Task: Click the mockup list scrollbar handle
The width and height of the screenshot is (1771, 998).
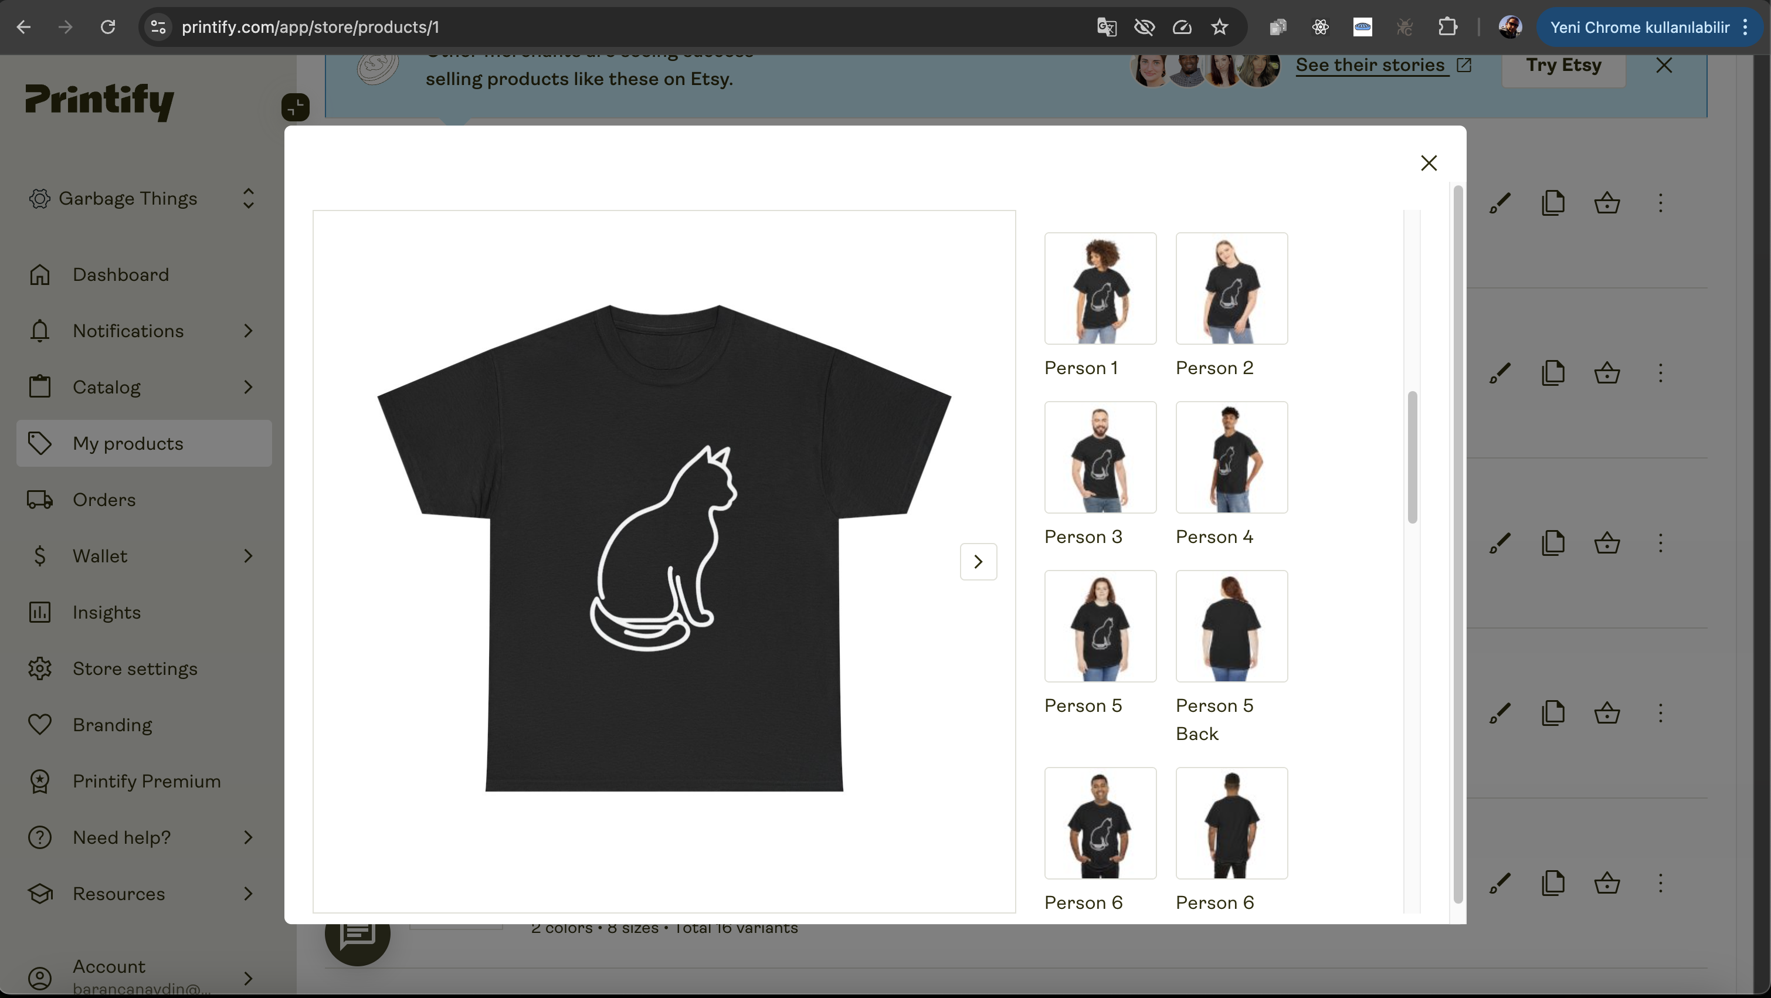Action: point(1412,457)
